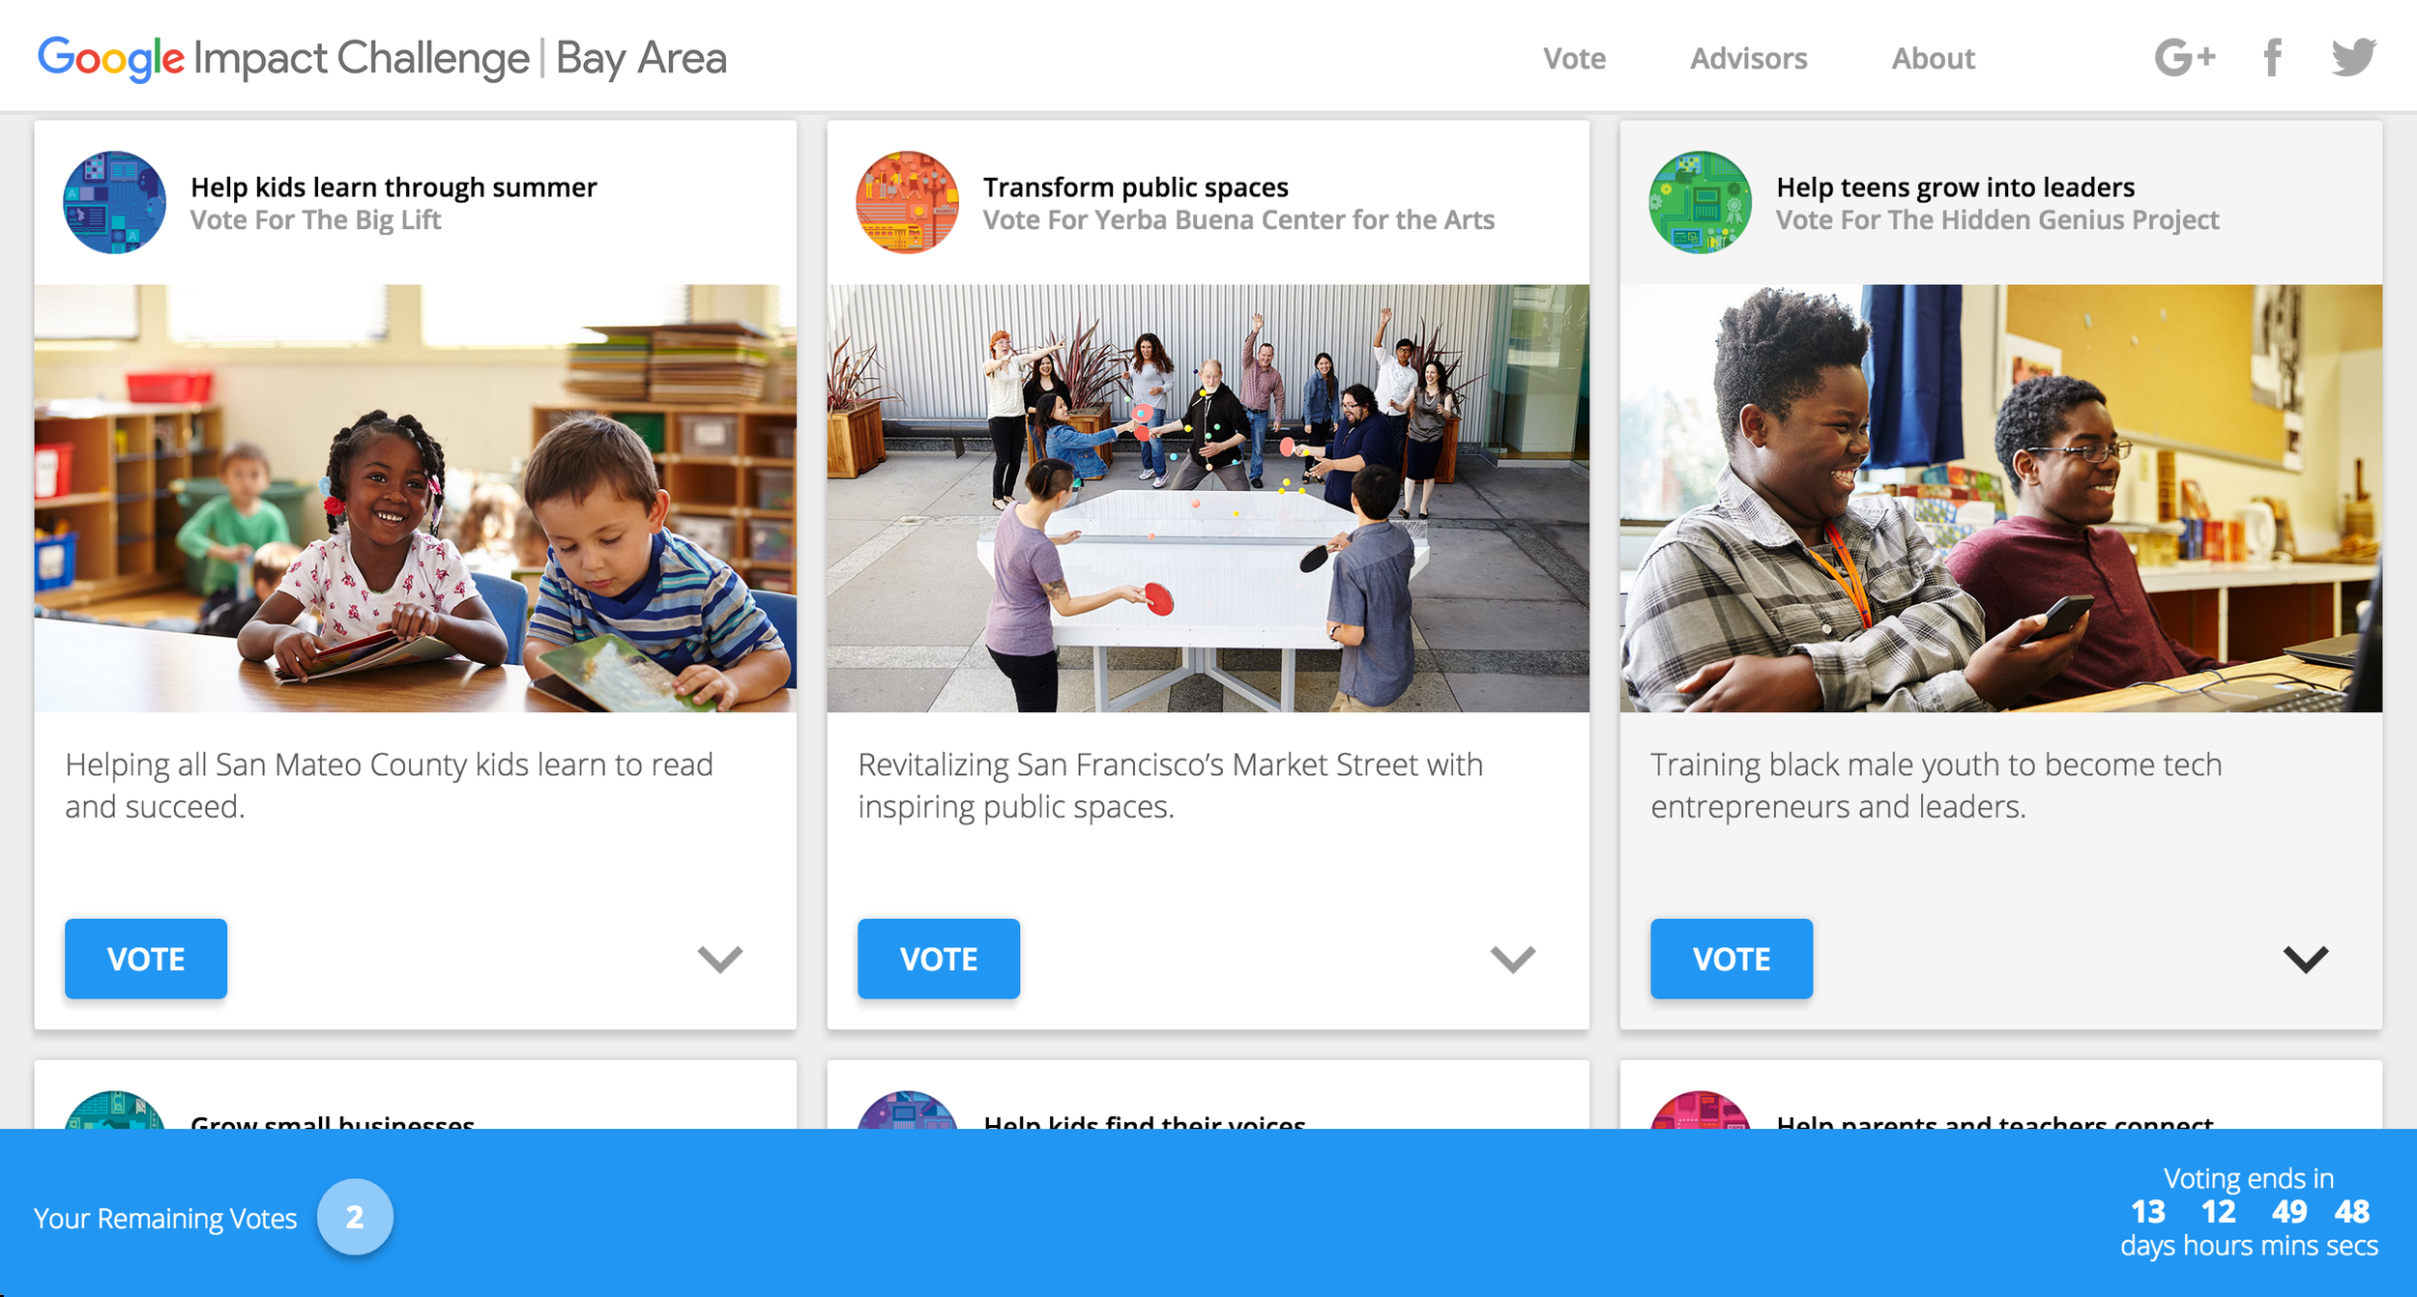Click the Remaining Votes counter badge

[355, 1217]
